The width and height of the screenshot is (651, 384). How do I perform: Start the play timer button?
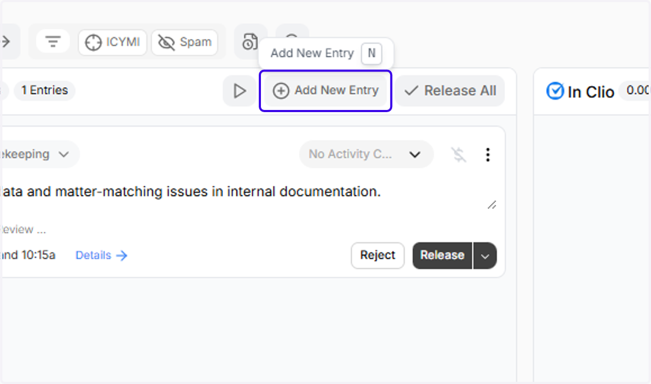click(240, 90)
